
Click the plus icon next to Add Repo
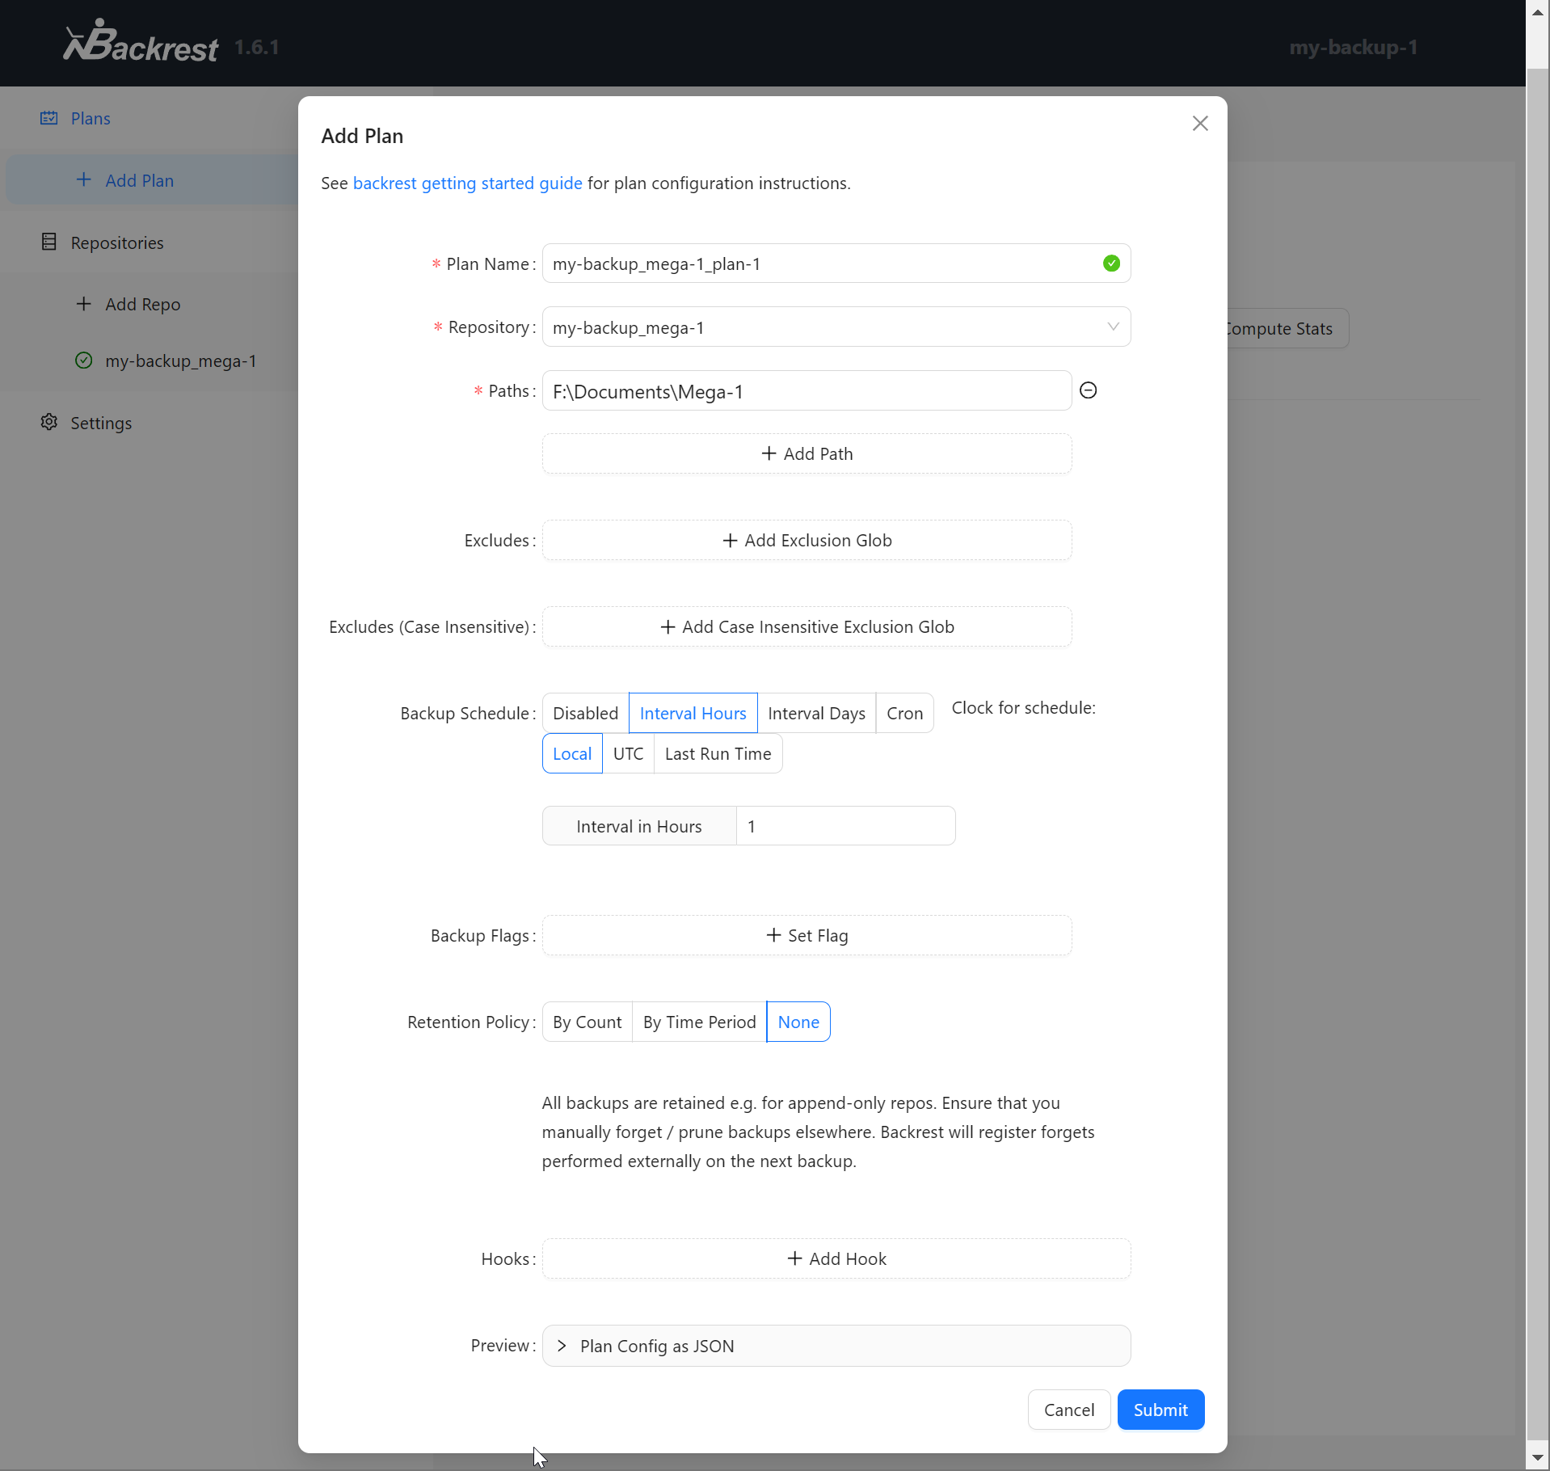coord(84,304)
